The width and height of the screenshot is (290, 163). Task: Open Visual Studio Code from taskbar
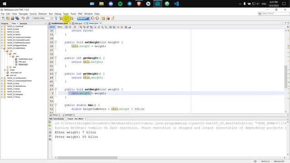tap(176, 4)
